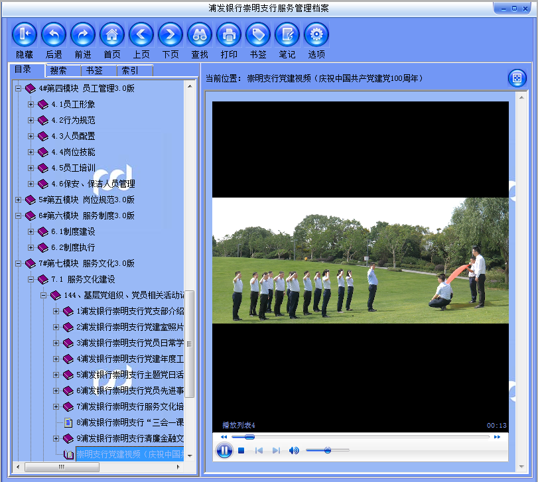Click the content pane scroll-down arrow

(x=521, y=467)
